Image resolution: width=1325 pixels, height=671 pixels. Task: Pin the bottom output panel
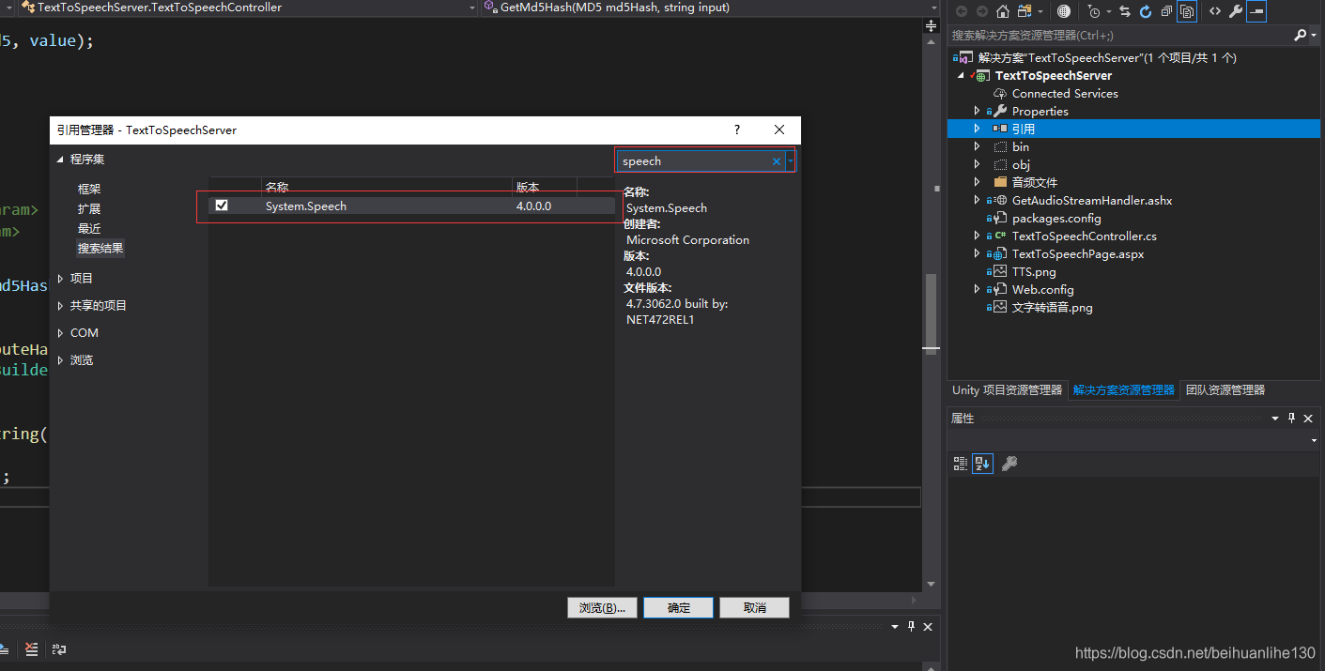911,627
